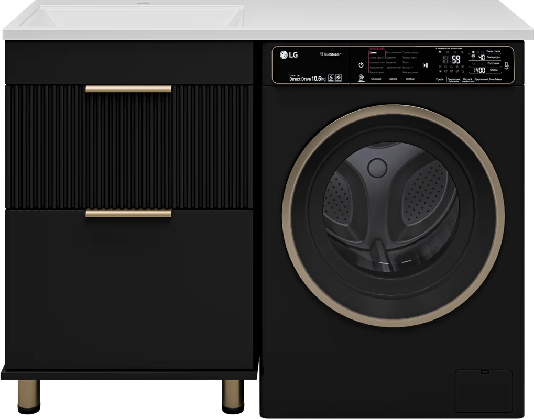Viewport: 534px width, 419px height.
Task: Click the drain filter cover panel
Action: click(x=484, y=391)
